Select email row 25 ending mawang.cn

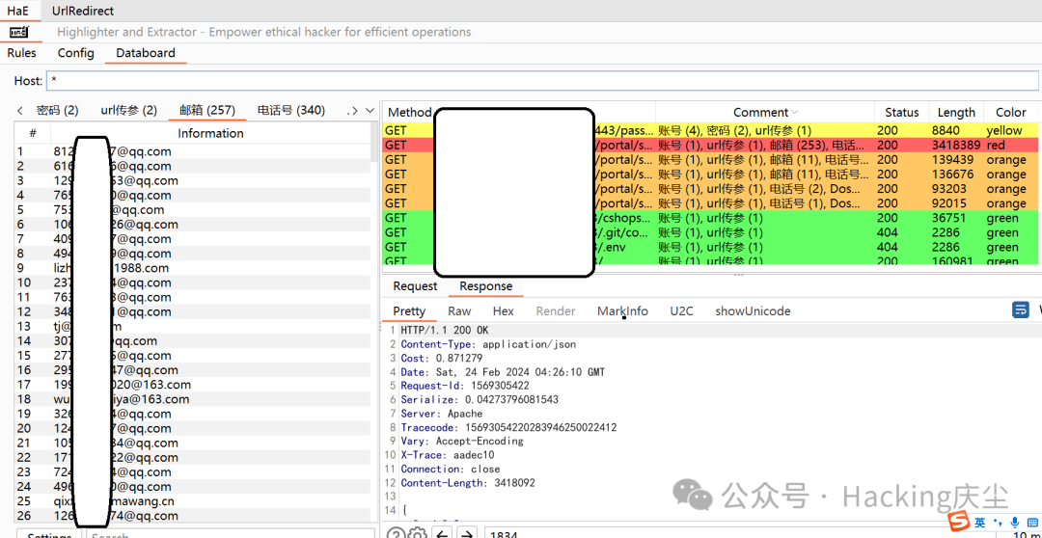193,501
